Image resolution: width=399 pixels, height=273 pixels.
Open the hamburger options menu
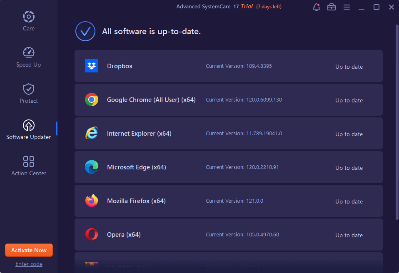pos(347,7)
